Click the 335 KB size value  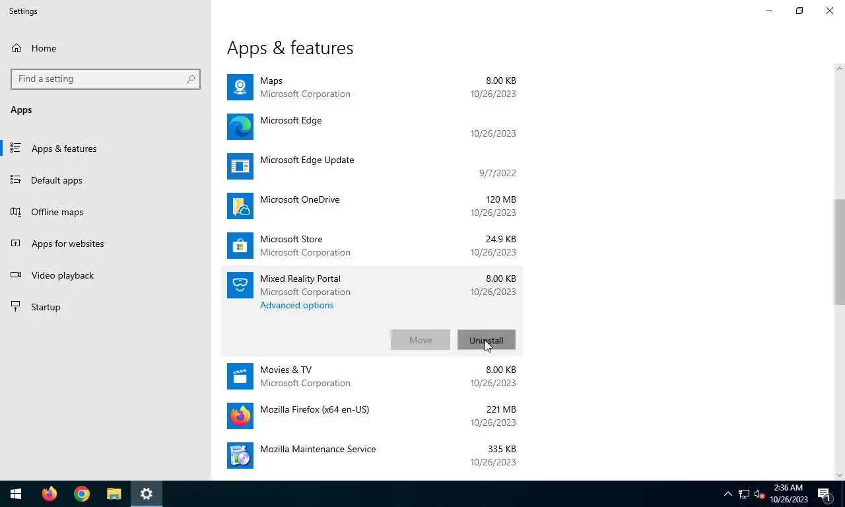502,449
